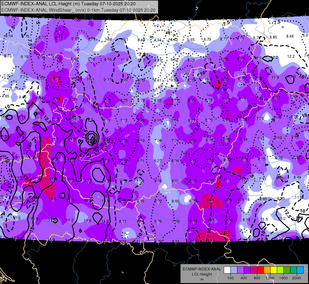Click the grid value 8.49

(x=297, y=177)
